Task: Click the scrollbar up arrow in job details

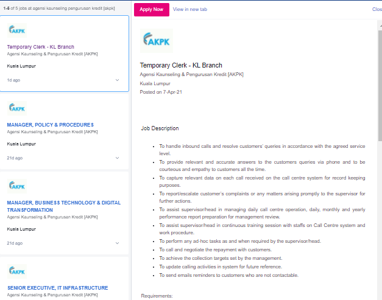Action: point(380,25)
